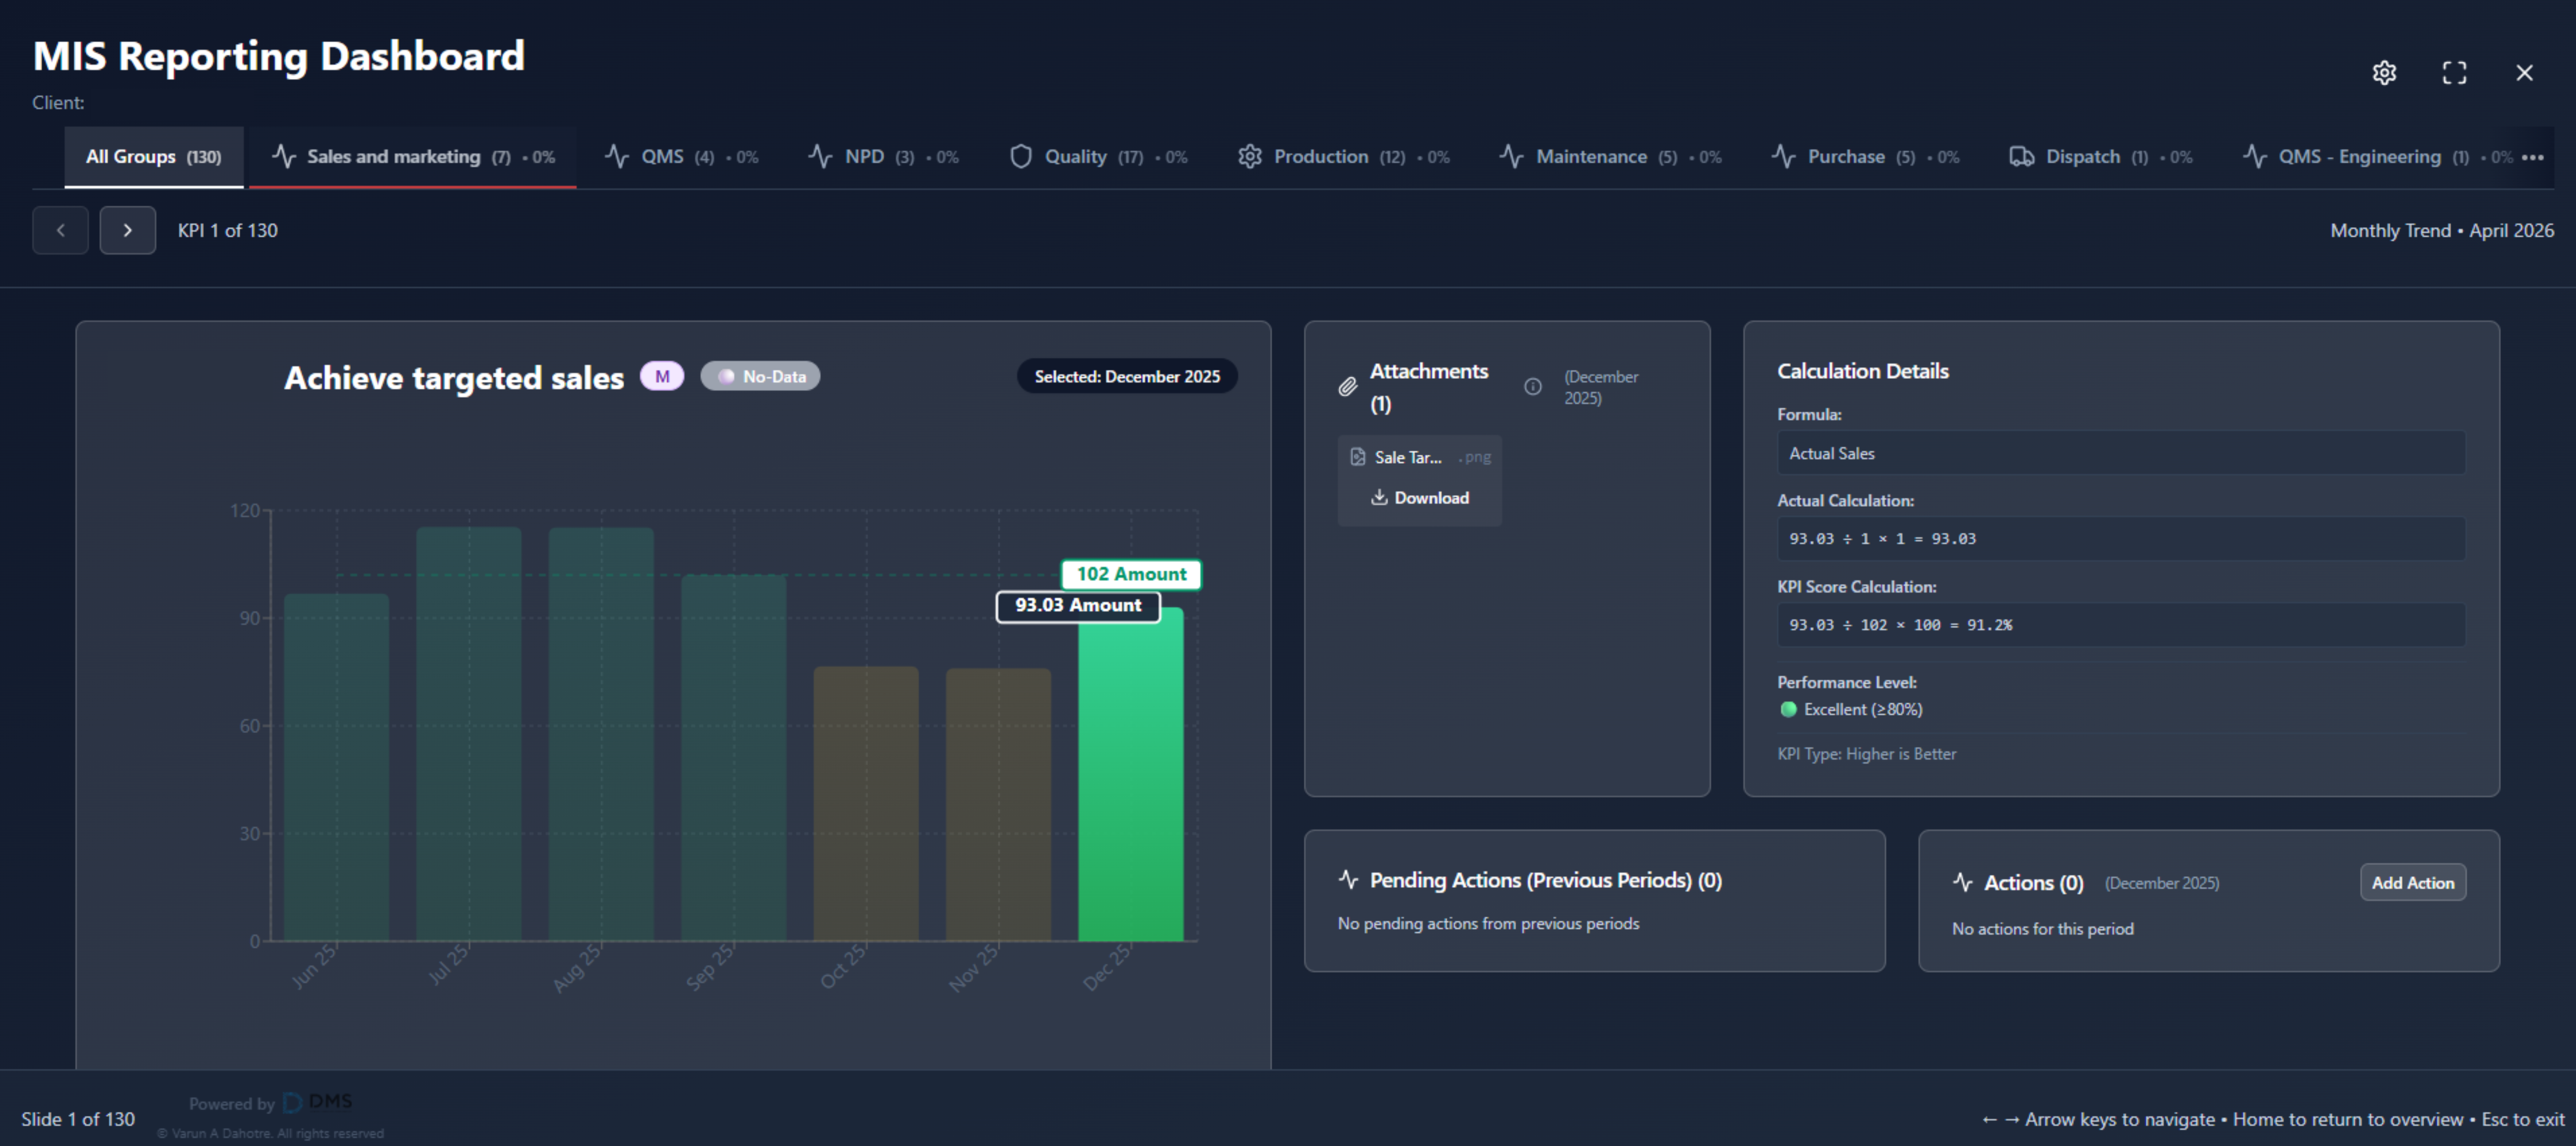The width and height of the screenshot is (2576, 1146).
Task: Select the All Groups tab
Action: point(154,157)
